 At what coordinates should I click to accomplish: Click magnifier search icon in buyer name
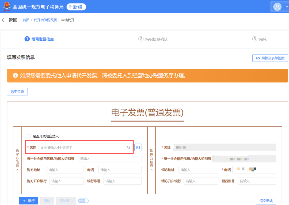tap(128, 147)
